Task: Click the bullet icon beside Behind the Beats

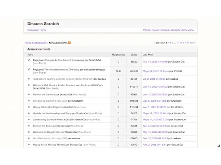Action: [x=29, y=126]
